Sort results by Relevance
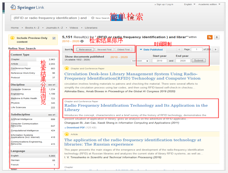Viewport: 228px width, 173px height. [85, 49]
